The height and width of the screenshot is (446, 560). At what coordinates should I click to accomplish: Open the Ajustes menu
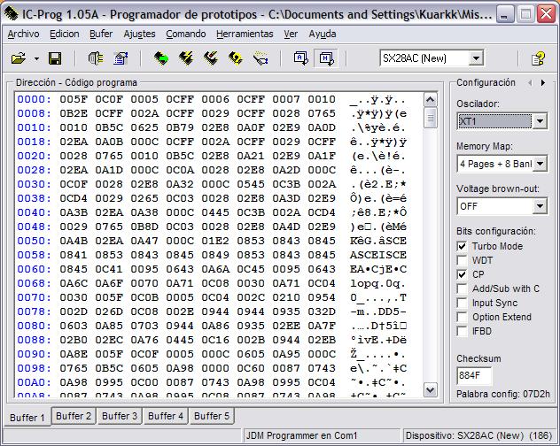point(139,34)
